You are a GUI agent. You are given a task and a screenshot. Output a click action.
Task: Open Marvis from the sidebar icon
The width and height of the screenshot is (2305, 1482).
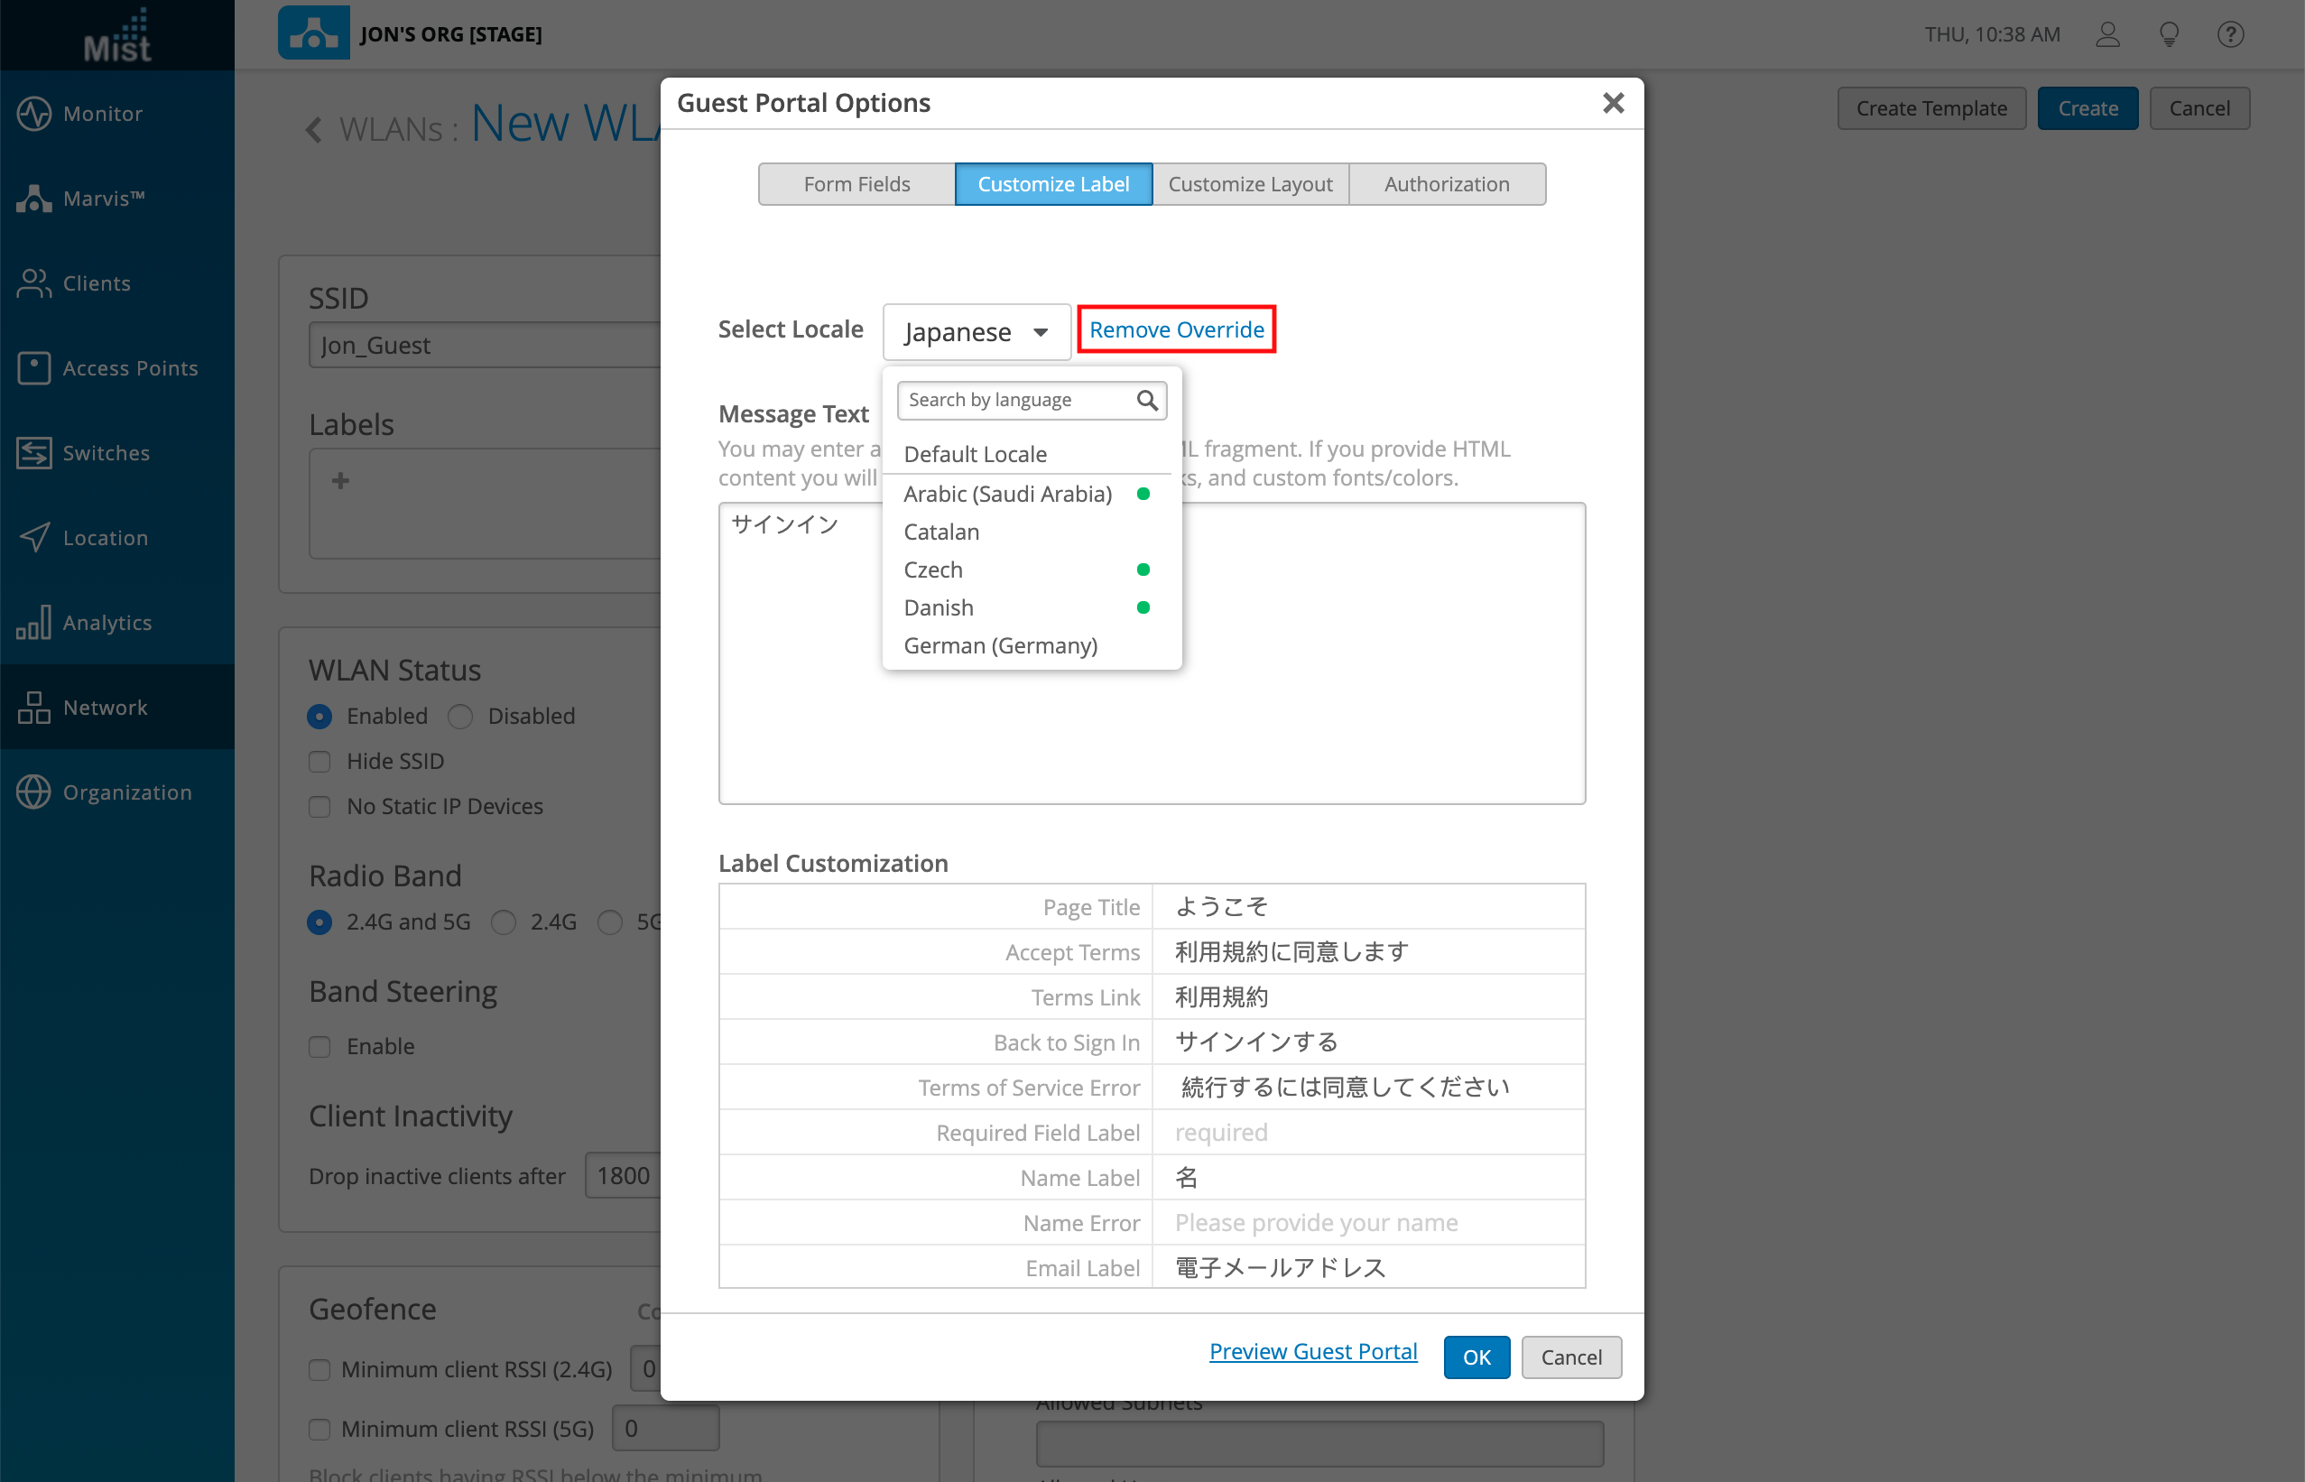[x=33, y=199]
